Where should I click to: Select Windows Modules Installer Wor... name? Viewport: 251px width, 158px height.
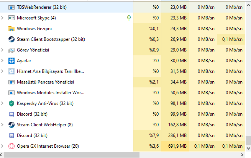tap(51, 93)
